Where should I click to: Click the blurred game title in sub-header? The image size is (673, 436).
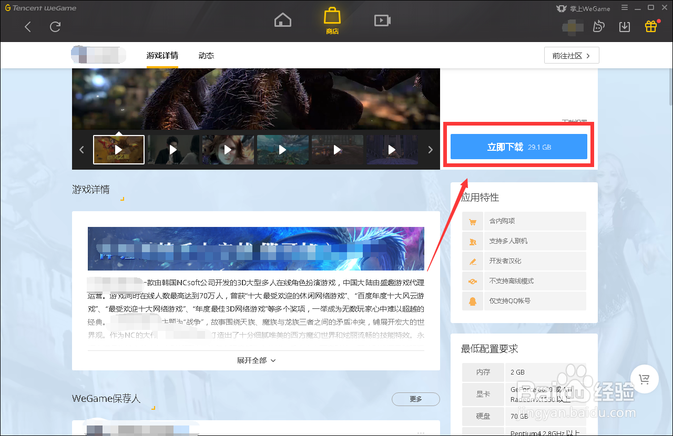pyautogui.click(x=98, y=55)
